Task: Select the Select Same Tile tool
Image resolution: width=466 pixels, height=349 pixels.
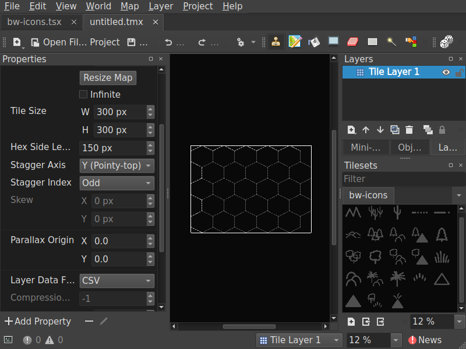Action: pos(411,42)
